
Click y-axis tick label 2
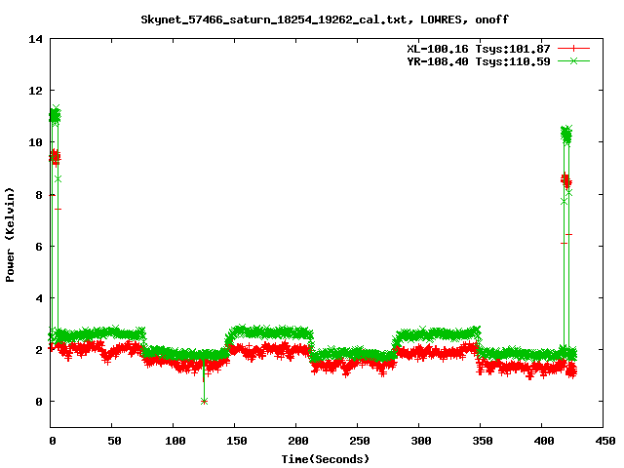coord(39,350)
